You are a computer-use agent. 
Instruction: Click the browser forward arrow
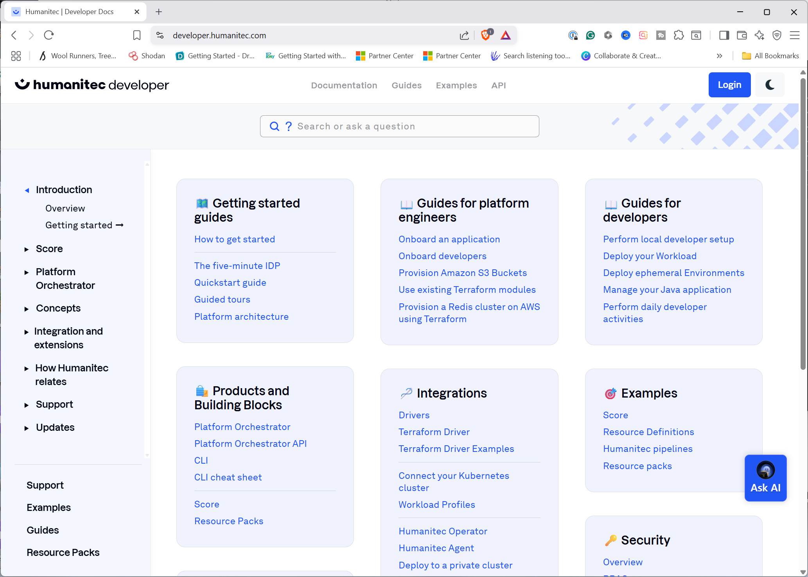point(31,35)
